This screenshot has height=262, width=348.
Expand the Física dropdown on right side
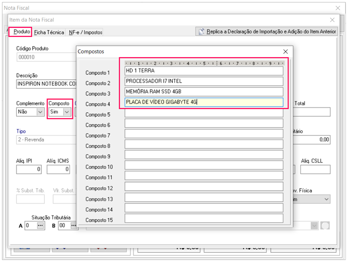coord(326,199)
